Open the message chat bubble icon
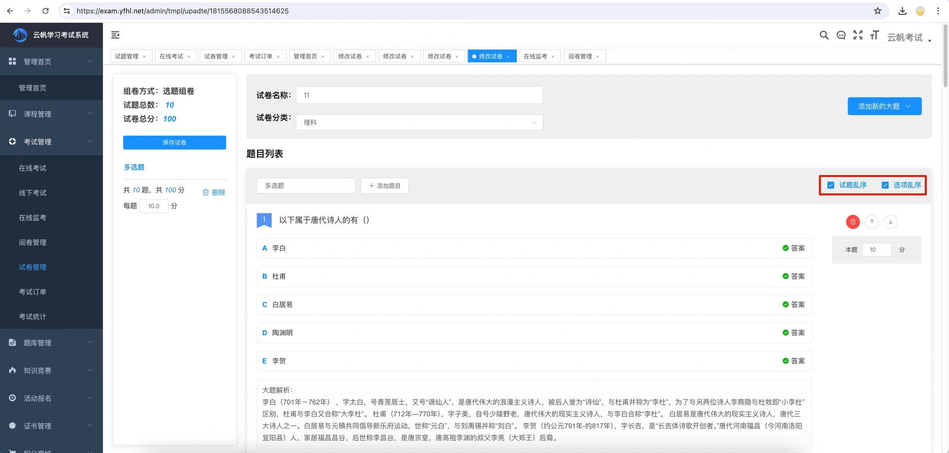 [841, 35]
